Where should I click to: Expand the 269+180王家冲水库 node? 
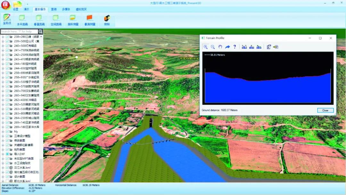[3, 127]
